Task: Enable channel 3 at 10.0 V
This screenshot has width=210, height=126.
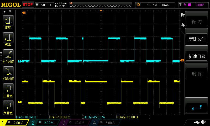Action: (x=76, y=123)
